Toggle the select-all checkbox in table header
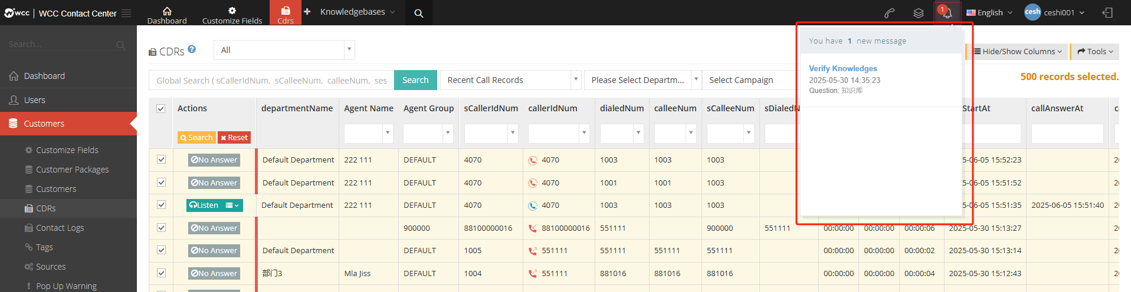1131x292 pixels. click(160, 108)
